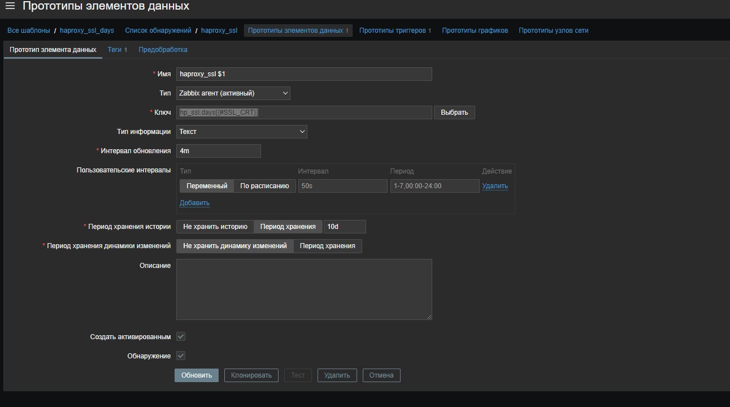Switch to the 'Предобработка' tab
Image resolution: width=730 pixels, height=407 pixels.
163,50
